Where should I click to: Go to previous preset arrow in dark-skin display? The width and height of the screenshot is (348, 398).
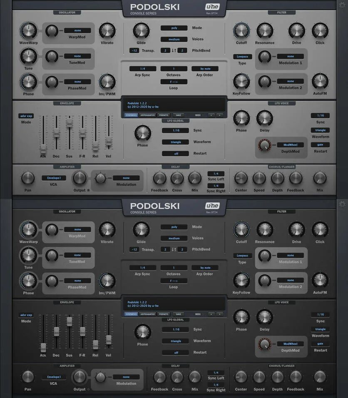[x=211, y=314]
